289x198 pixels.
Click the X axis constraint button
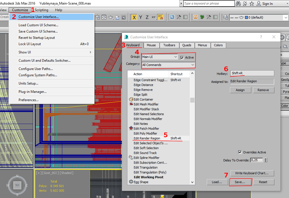coord(134,17)
